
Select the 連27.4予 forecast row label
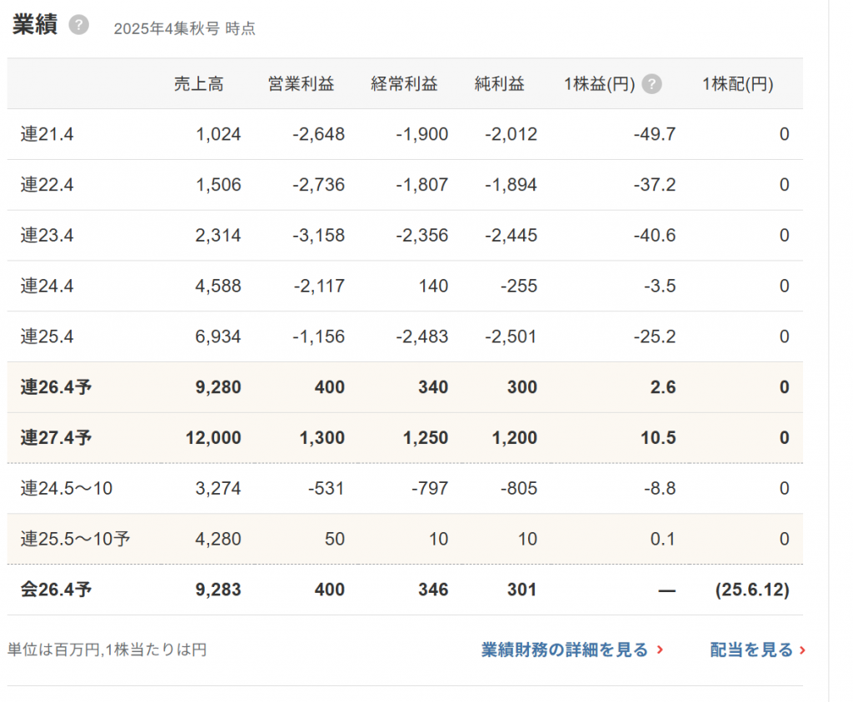(56, 438)
